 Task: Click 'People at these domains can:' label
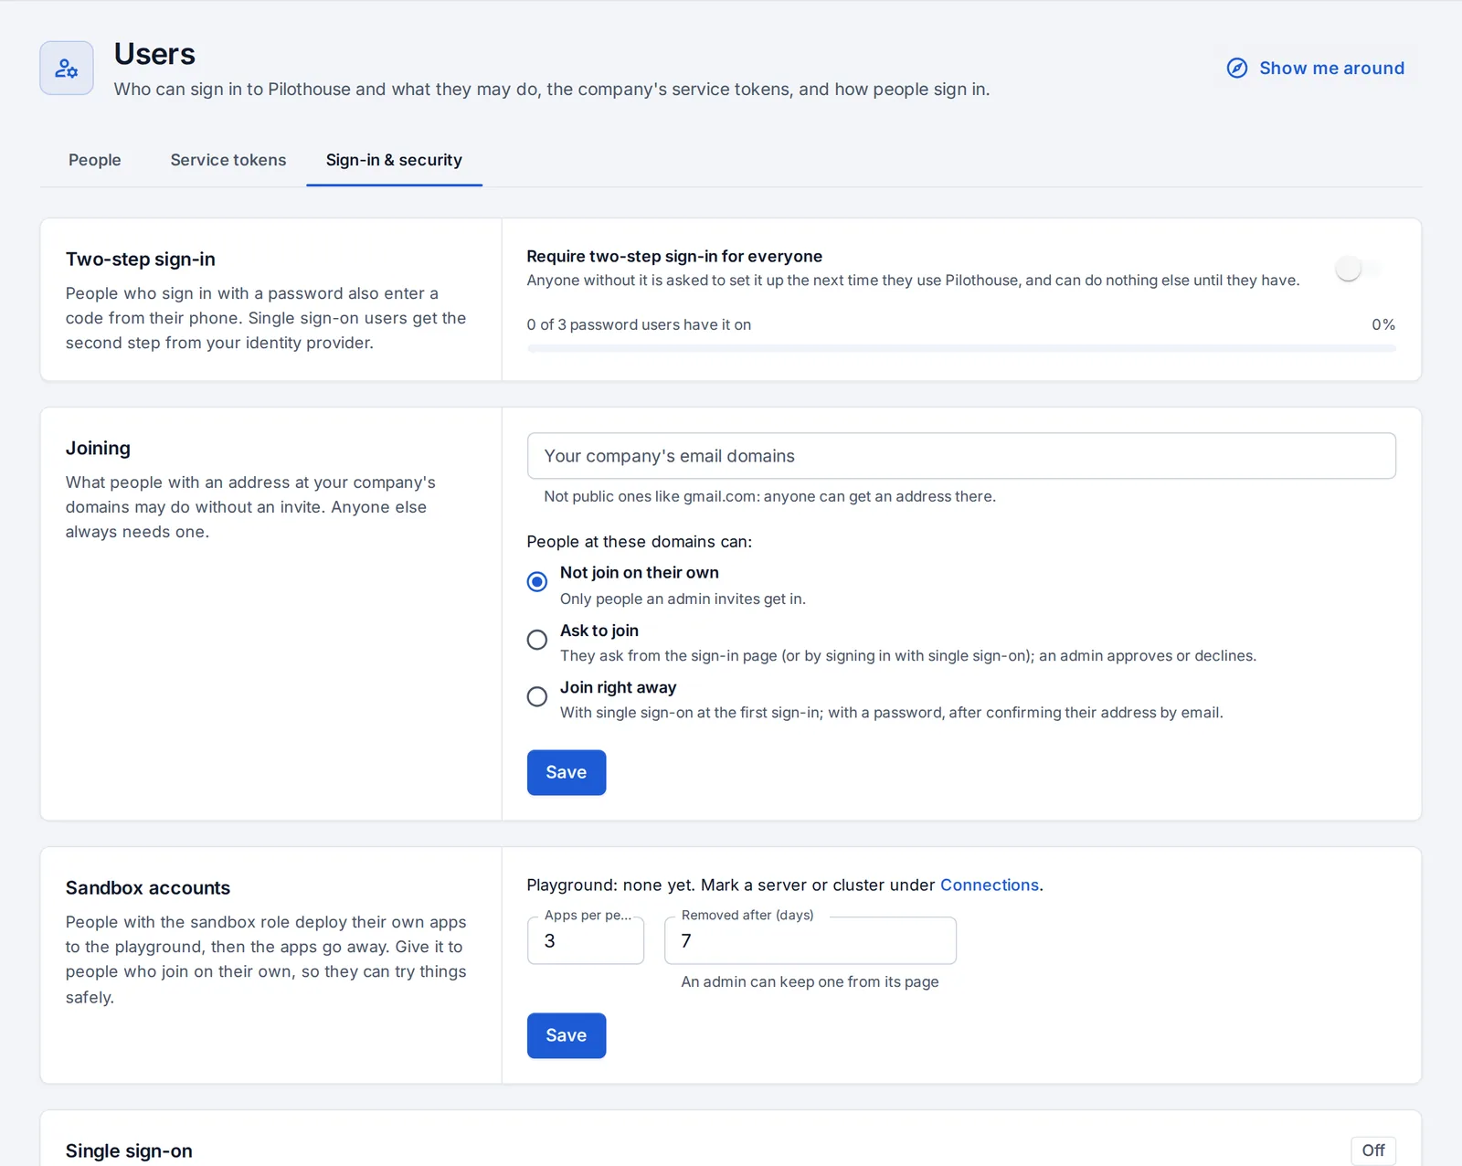point(640,542)
